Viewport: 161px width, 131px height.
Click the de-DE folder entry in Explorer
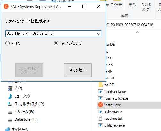pos(110,45)
